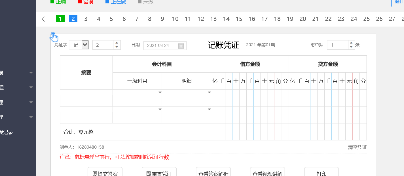
Task: Expand first row 明细 detail dropdown
Action: (209, 92)
